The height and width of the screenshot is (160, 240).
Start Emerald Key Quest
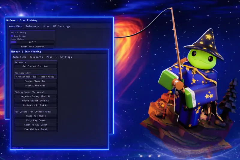(x=36, y=129)
